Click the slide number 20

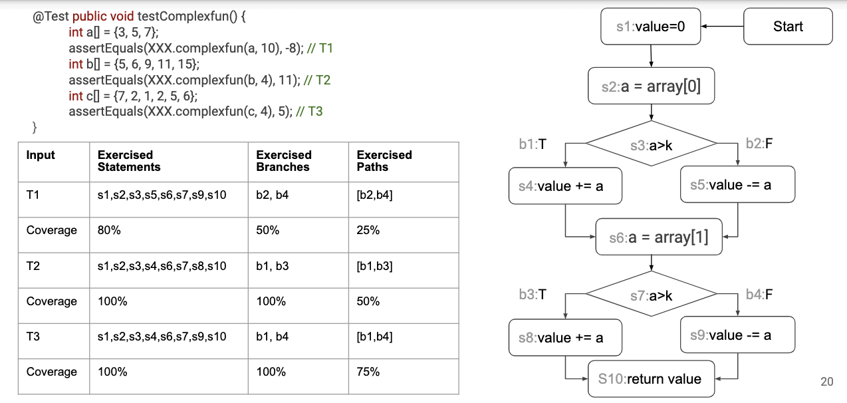click(x=827, y=382)
